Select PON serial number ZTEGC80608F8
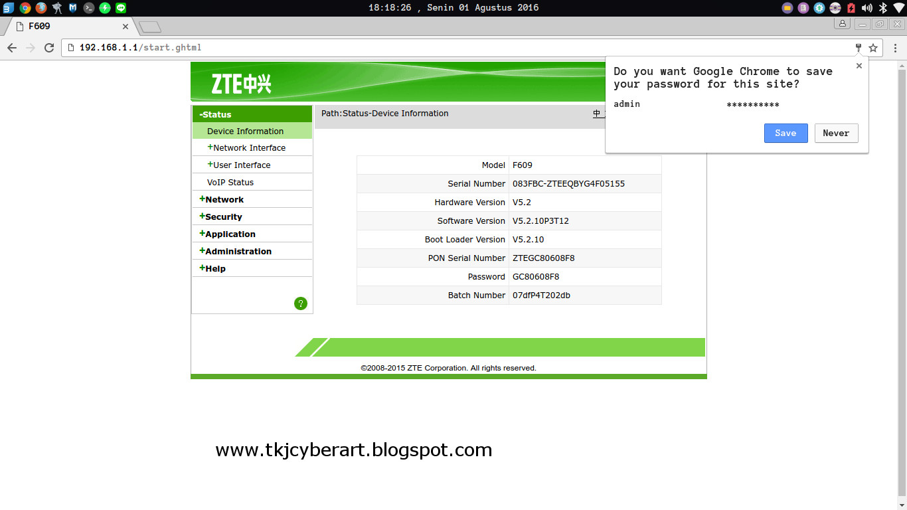The height and width of the screenshot is (510, 907). point(544,258)
